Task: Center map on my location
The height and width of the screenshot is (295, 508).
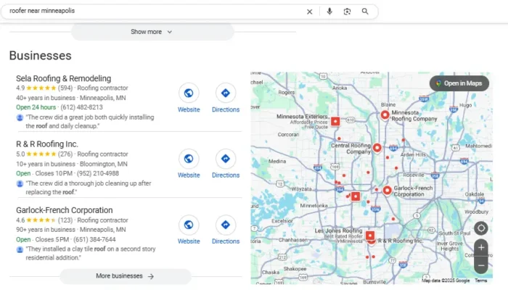Action: 481,228
